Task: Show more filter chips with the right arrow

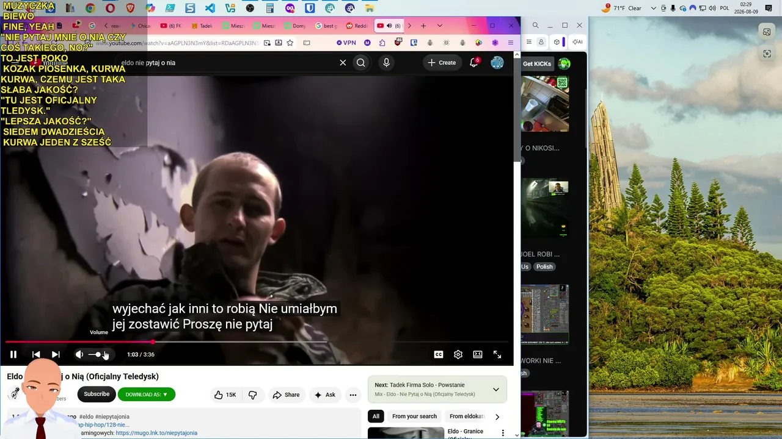Action: tap(497, 417)
